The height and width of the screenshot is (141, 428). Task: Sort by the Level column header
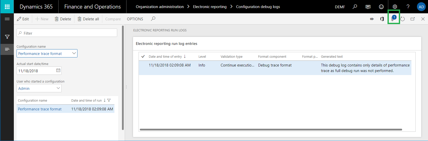202,56
